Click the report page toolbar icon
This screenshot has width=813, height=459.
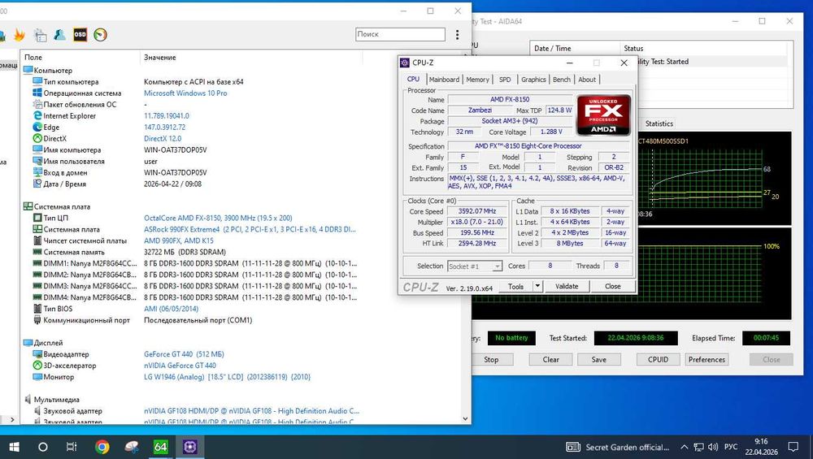click(40, 35)
